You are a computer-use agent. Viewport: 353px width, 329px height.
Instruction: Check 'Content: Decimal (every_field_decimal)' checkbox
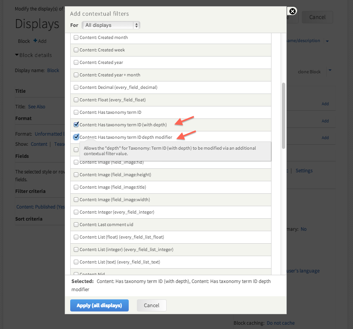pos(76,87)
